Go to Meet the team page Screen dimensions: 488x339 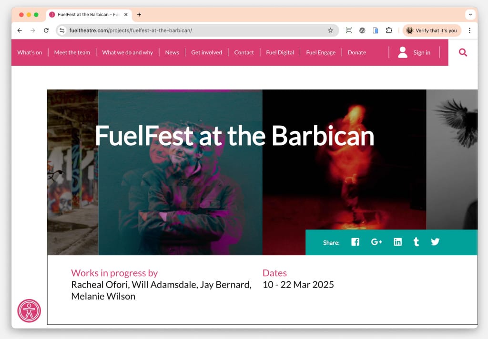72,52
